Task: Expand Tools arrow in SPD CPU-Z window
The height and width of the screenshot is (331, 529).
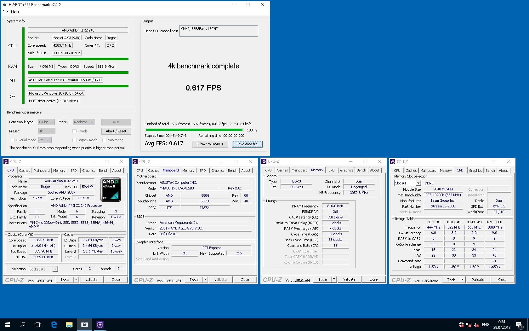Action: click(x=463, y=280)
